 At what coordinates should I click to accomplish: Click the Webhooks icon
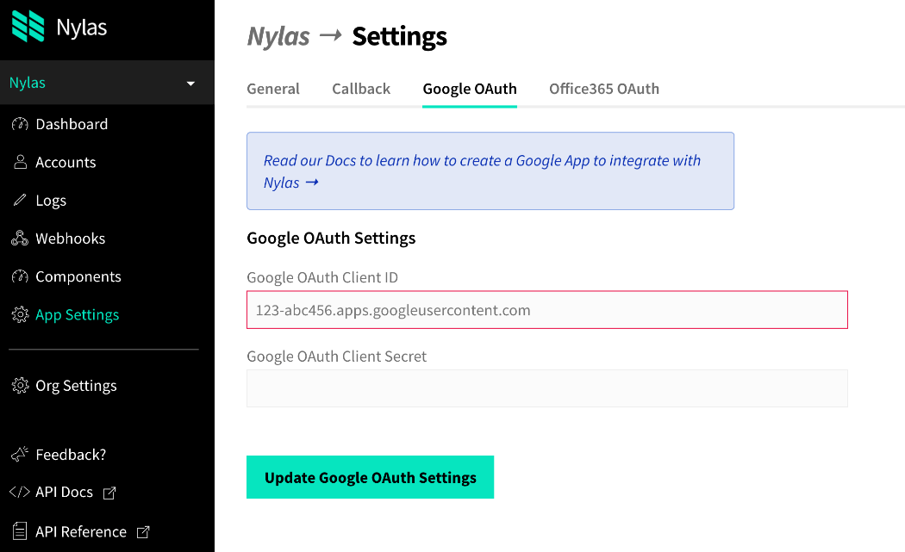[19, 238]
